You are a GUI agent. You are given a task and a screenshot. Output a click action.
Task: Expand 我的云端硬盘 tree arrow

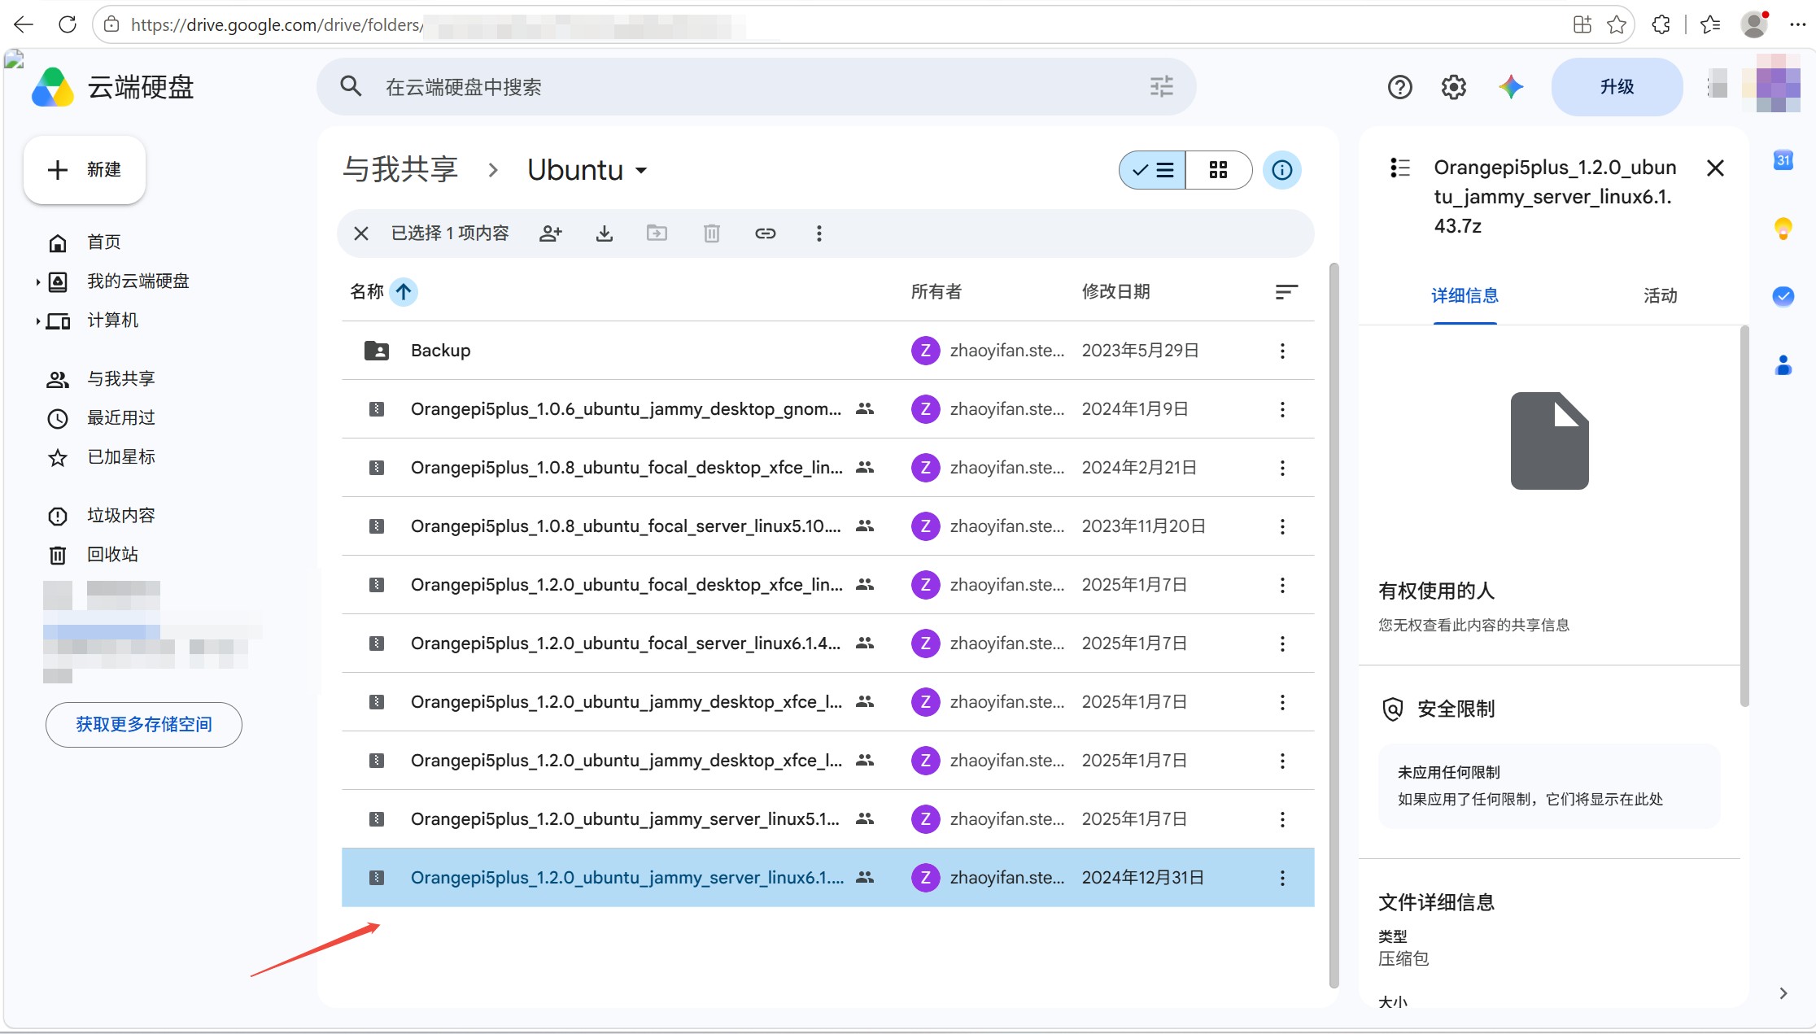point(37,282)
